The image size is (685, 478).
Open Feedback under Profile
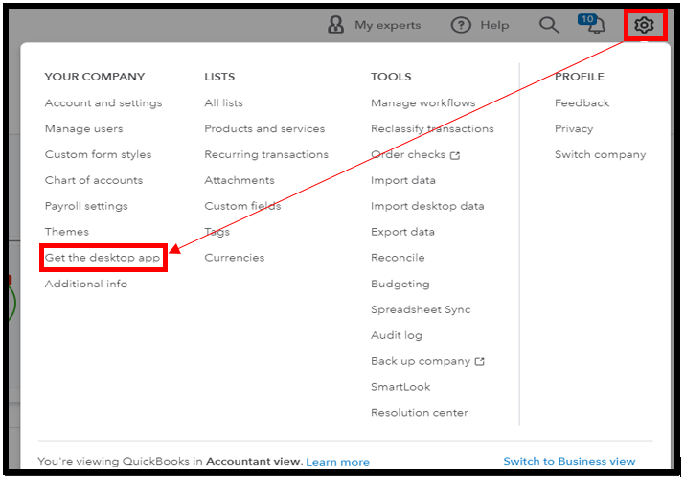pyautogui.click(x=582, y=103)
